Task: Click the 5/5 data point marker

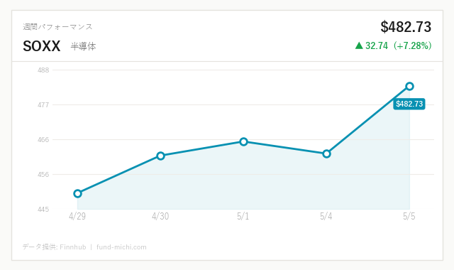Action: click(x=409, y=86)
